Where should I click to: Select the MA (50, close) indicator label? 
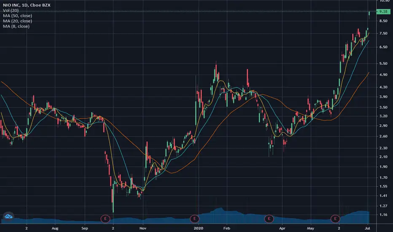18,16
